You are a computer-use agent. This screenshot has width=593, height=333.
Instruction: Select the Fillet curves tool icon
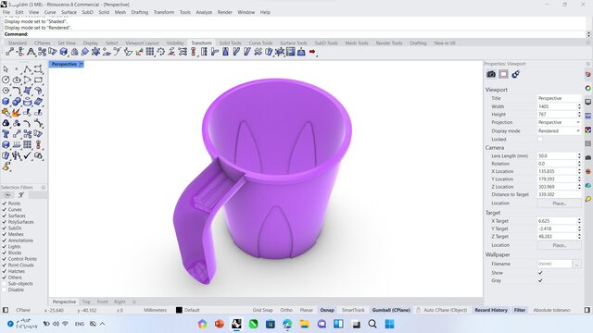point(17,91)
